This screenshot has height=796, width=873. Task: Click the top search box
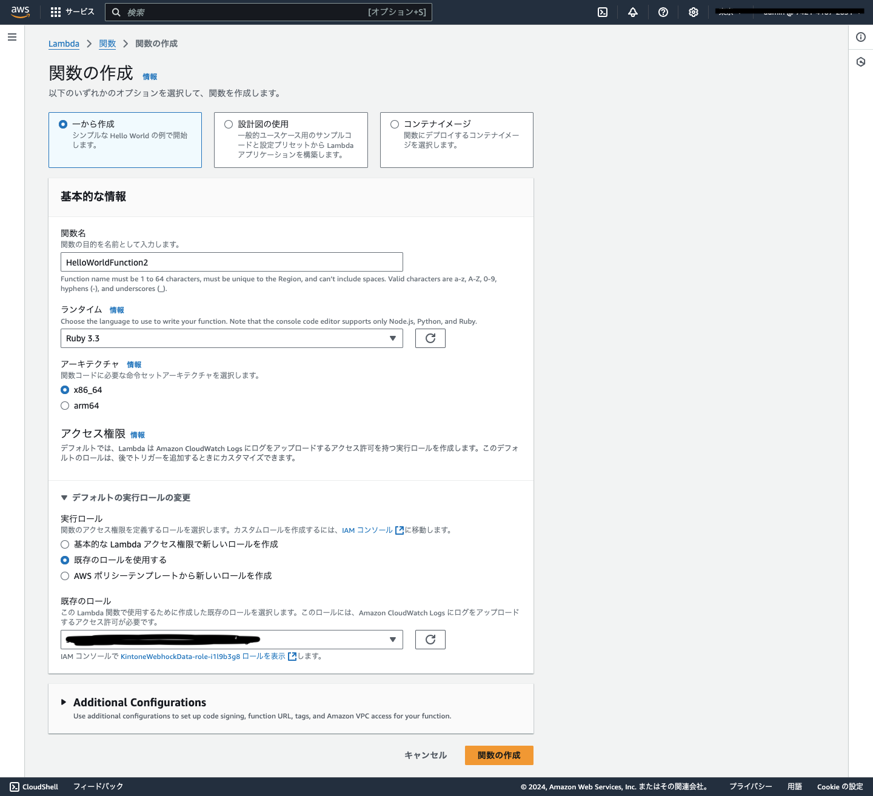tap(269, 12)
